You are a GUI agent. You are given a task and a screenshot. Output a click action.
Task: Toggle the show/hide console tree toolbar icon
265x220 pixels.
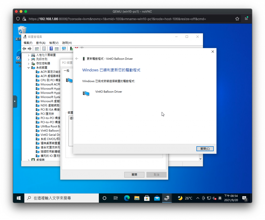pos(37,49)
